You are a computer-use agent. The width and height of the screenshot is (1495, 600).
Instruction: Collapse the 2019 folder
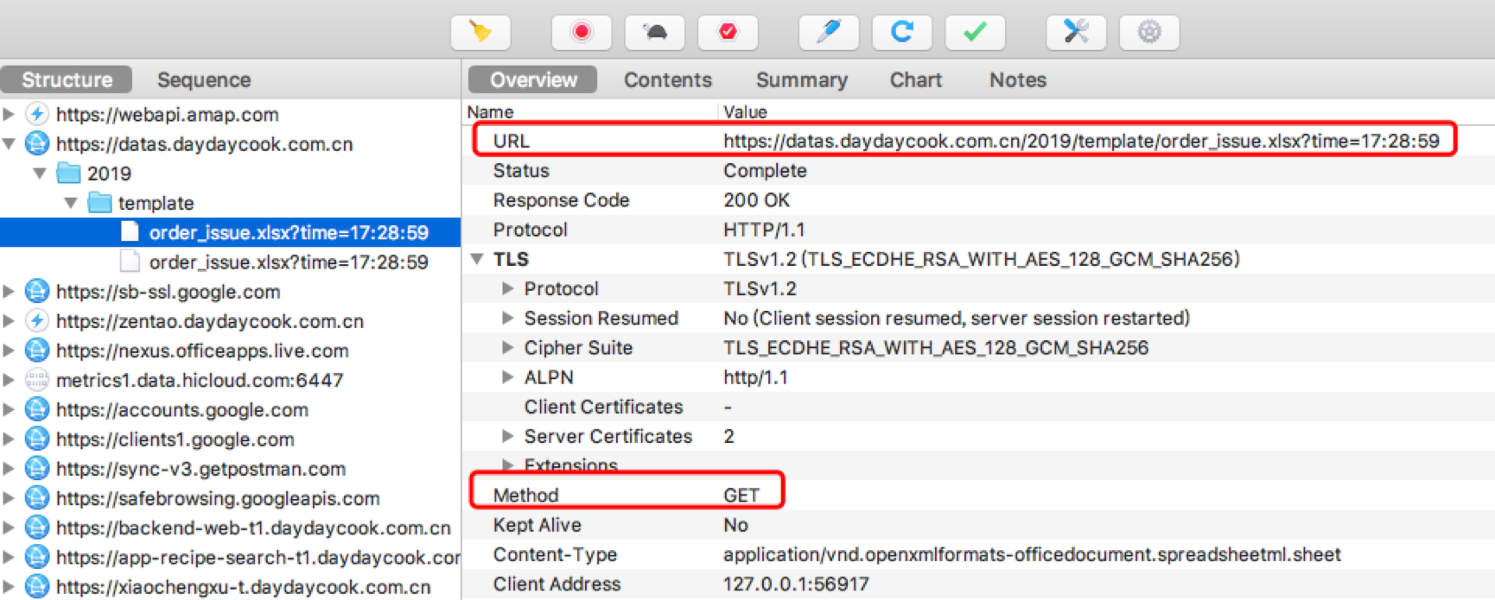click(x=40, y=174)
